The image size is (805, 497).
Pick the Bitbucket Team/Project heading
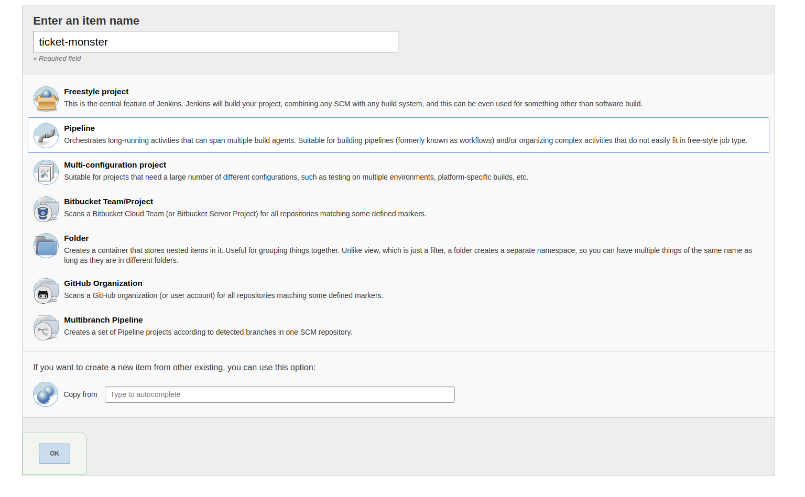[x=108, y=202]
